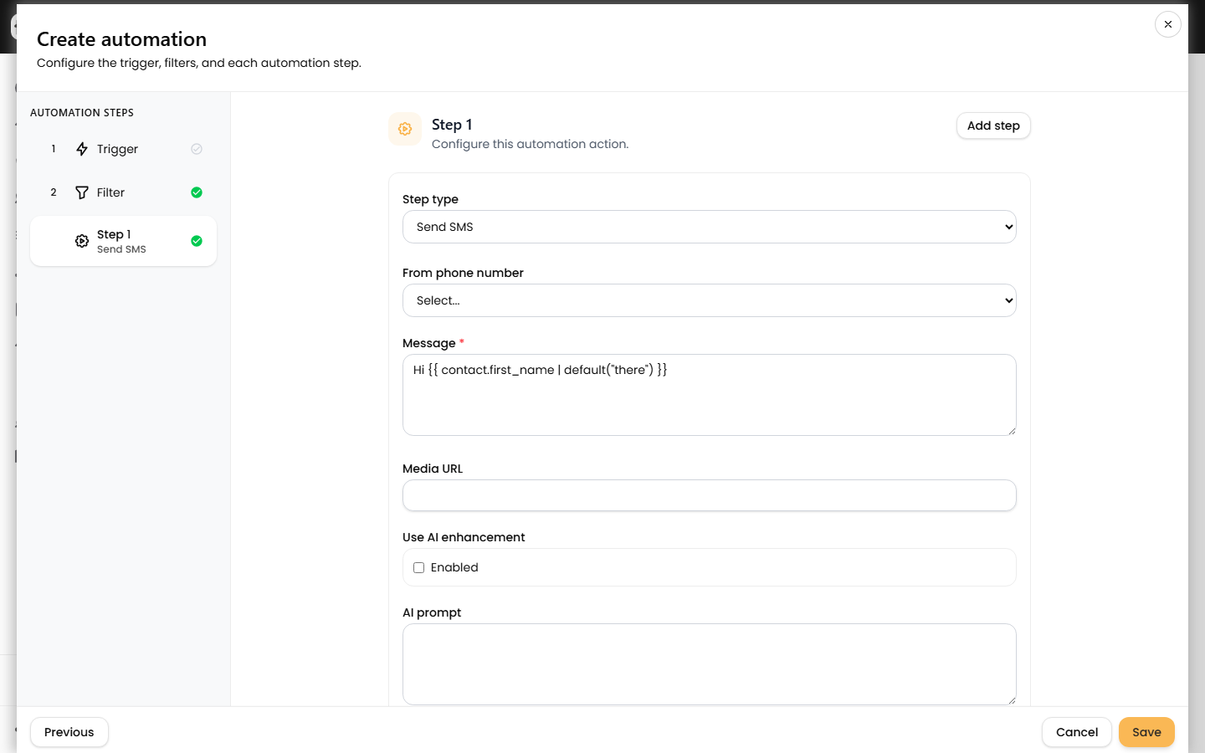Click the Add step button
1205x753 pixels.
pyautogui.click(x=993, y=125)
